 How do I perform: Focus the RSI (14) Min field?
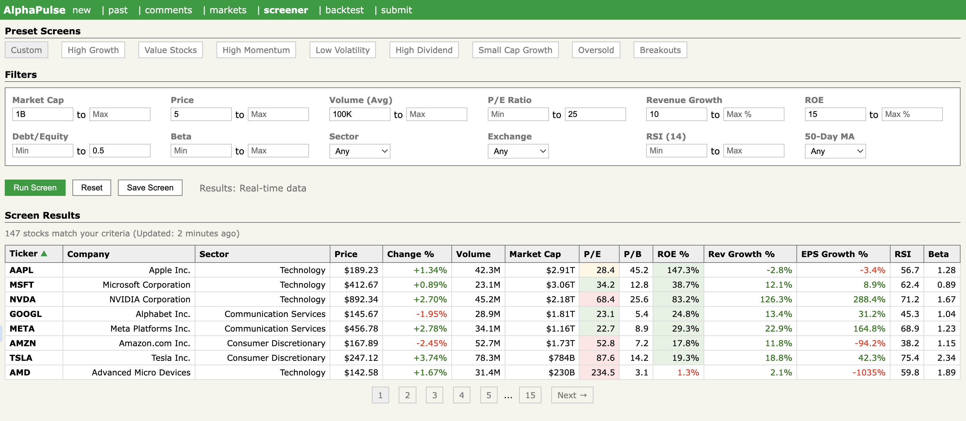click(676, 151)
